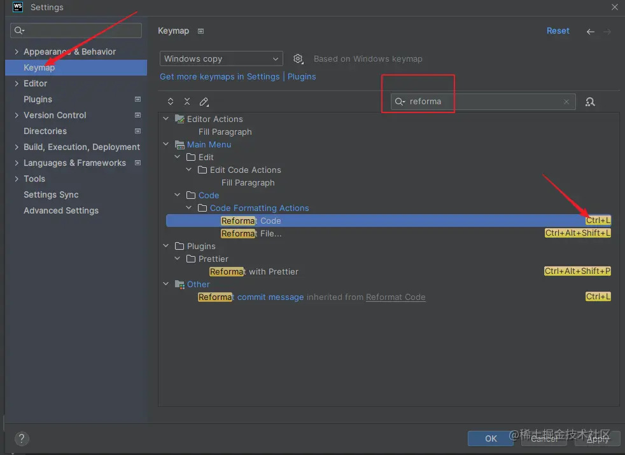The image size is (625, 455).
Task: Expand Build, Execution, Deployment category
Action: (x=17, y=147)
